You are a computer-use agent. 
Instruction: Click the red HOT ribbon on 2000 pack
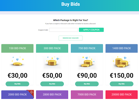[x=31, y=93]
